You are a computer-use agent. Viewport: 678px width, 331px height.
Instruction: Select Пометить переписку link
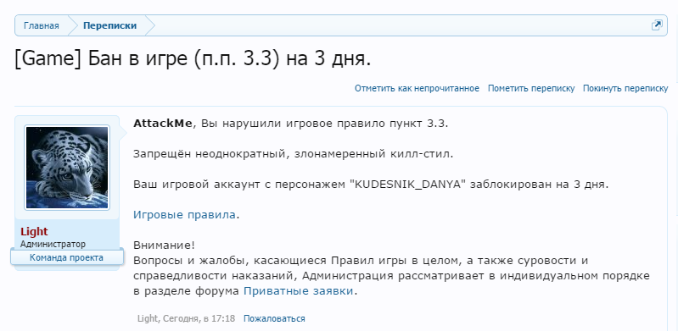tap(531, 89)
